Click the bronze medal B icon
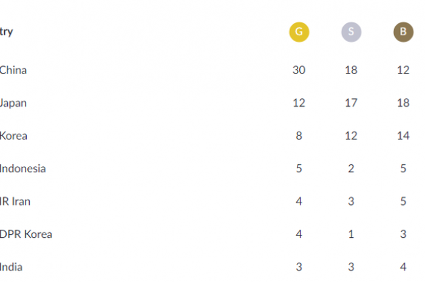This screenshot has width=425, height=282. pyautogui.click(x=403, y=32)
